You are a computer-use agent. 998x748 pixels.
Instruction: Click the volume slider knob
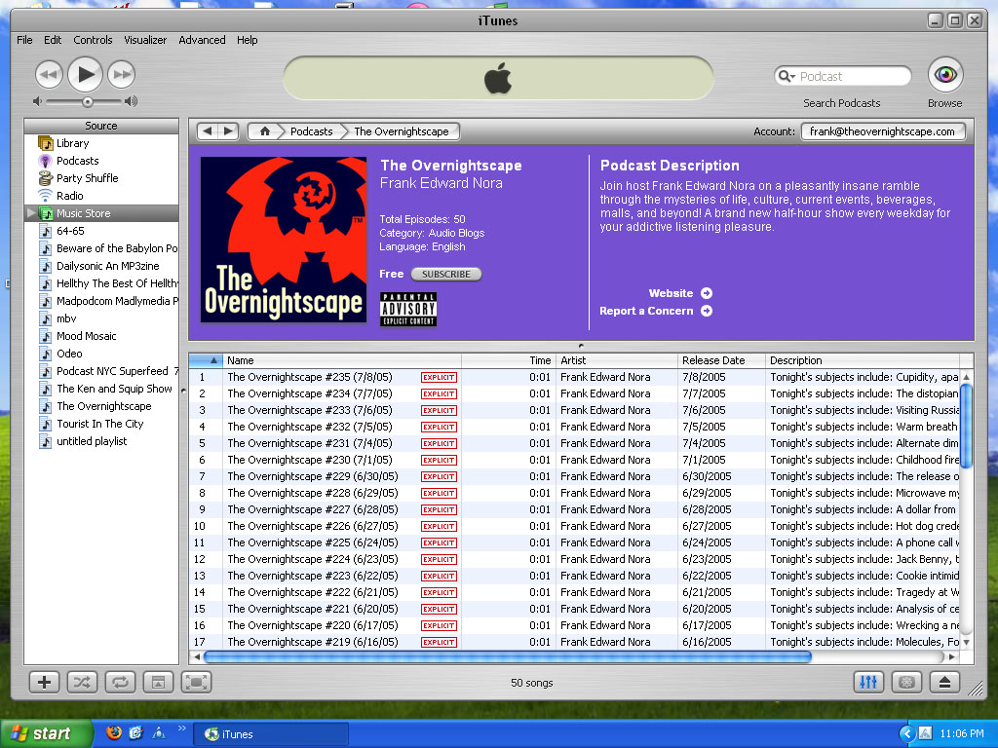click(x=88, y=101)
